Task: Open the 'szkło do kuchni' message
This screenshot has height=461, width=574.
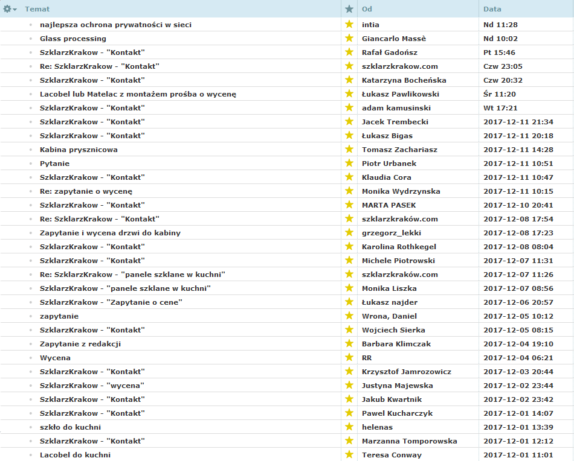Action: (70, 427)
